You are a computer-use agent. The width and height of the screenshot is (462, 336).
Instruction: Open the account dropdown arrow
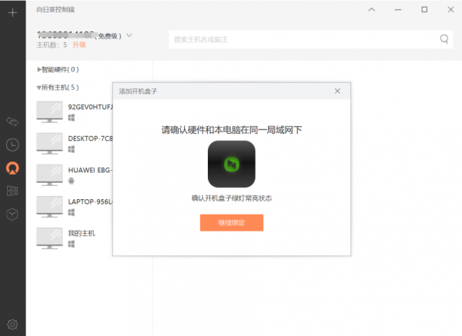(129, 35)
